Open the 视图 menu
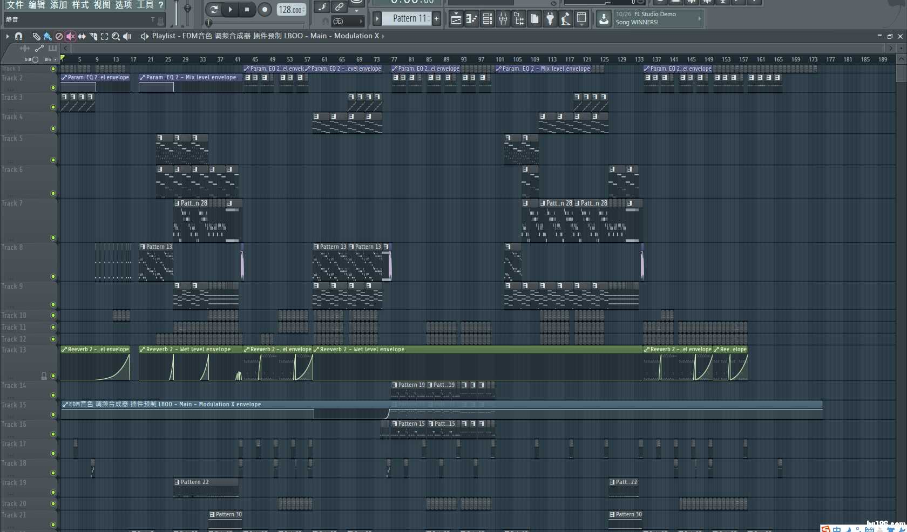 (102, 5)
